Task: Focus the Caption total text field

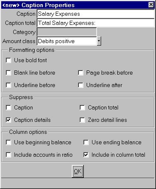Action: [96, 23]
